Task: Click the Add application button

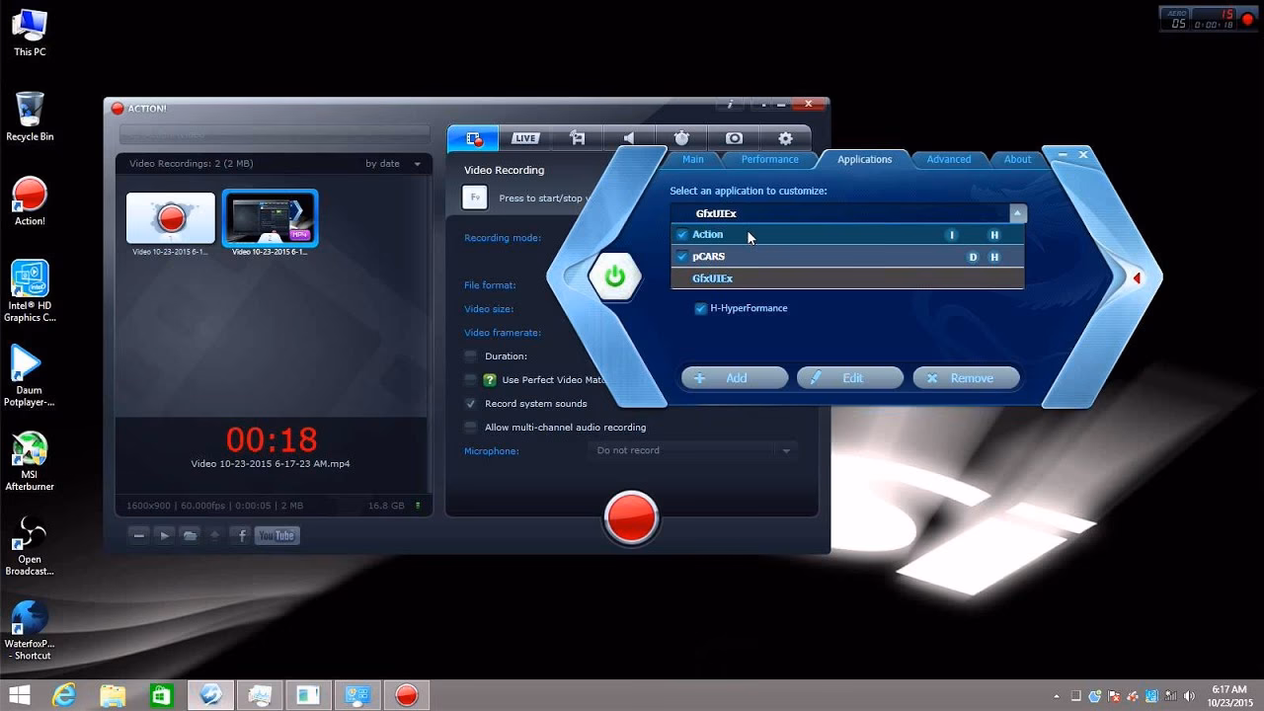Action: tap(735, 378)
